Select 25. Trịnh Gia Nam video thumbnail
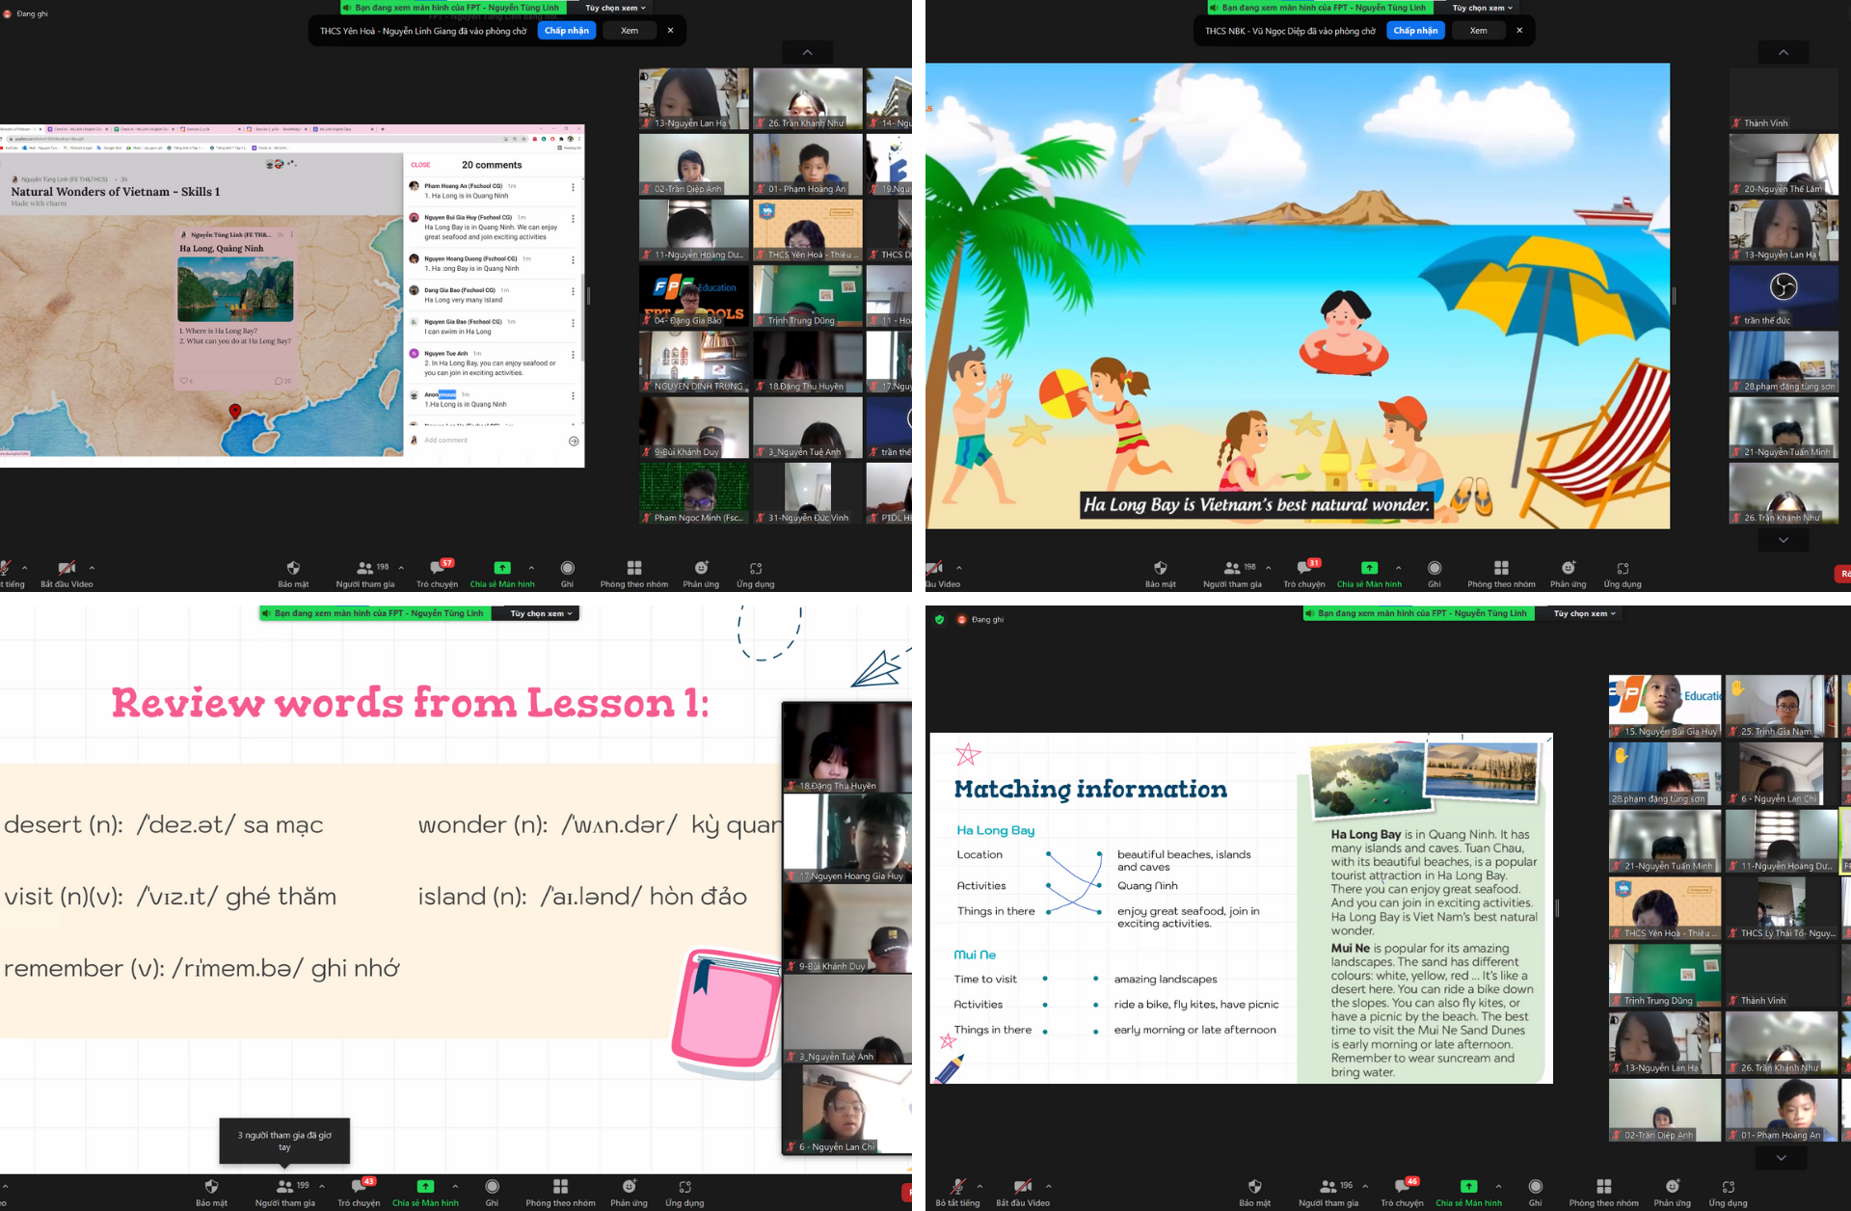Image resolution: width=1851 pixels, height=1211 pixels. 1781,707
